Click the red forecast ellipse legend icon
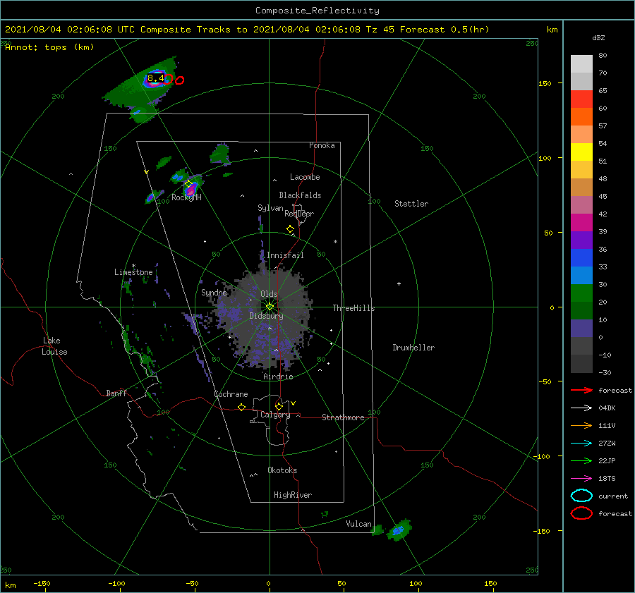This screenshot has width=635, height=593. tap(581, 513)
